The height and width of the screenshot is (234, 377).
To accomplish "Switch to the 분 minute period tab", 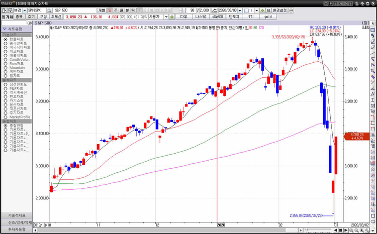I will tap(127, 11).
